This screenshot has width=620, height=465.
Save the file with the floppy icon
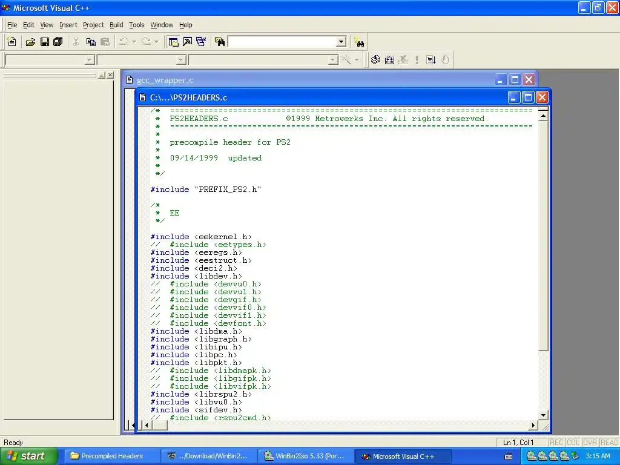pyautogui.click(x=45, y=42)
